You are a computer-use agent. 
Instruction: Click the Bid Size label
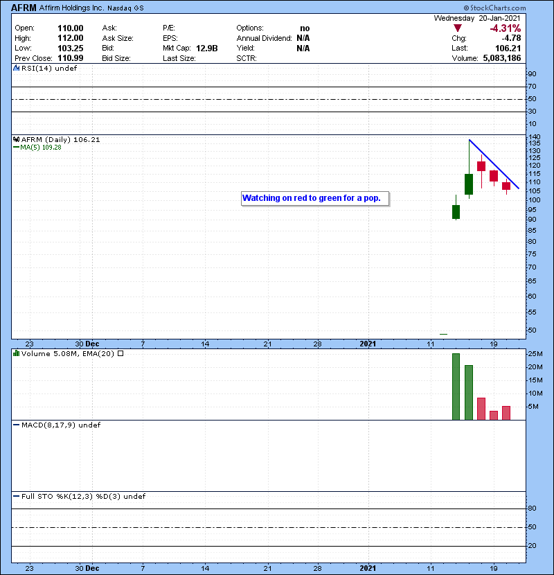pyautogui.click(x=116, y=58)
